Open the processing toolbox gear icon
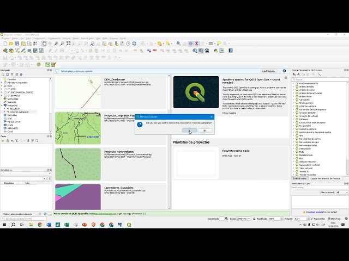The image size is (349, 261). point(190,43)
